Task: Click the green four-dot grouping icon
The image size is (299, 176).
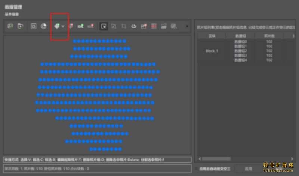Action: pyautogui.click(x=56, y=26)
